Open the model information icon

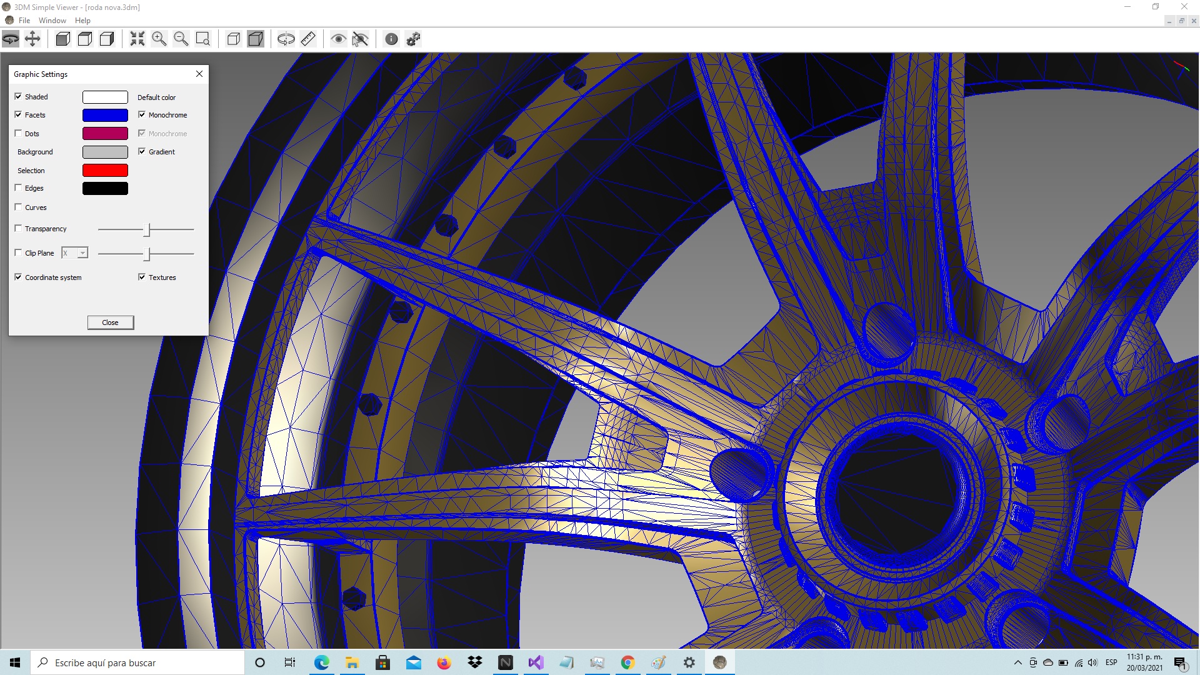[x=391, y=39]
